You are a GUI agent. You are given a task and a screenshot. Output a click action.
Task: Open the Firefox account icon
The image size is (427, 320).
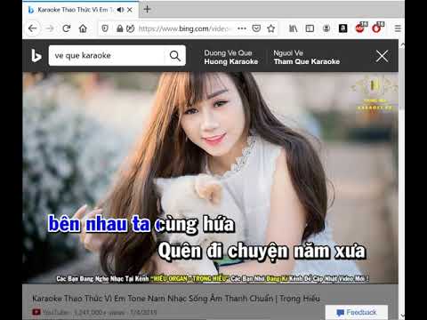[x=326, y=28]
